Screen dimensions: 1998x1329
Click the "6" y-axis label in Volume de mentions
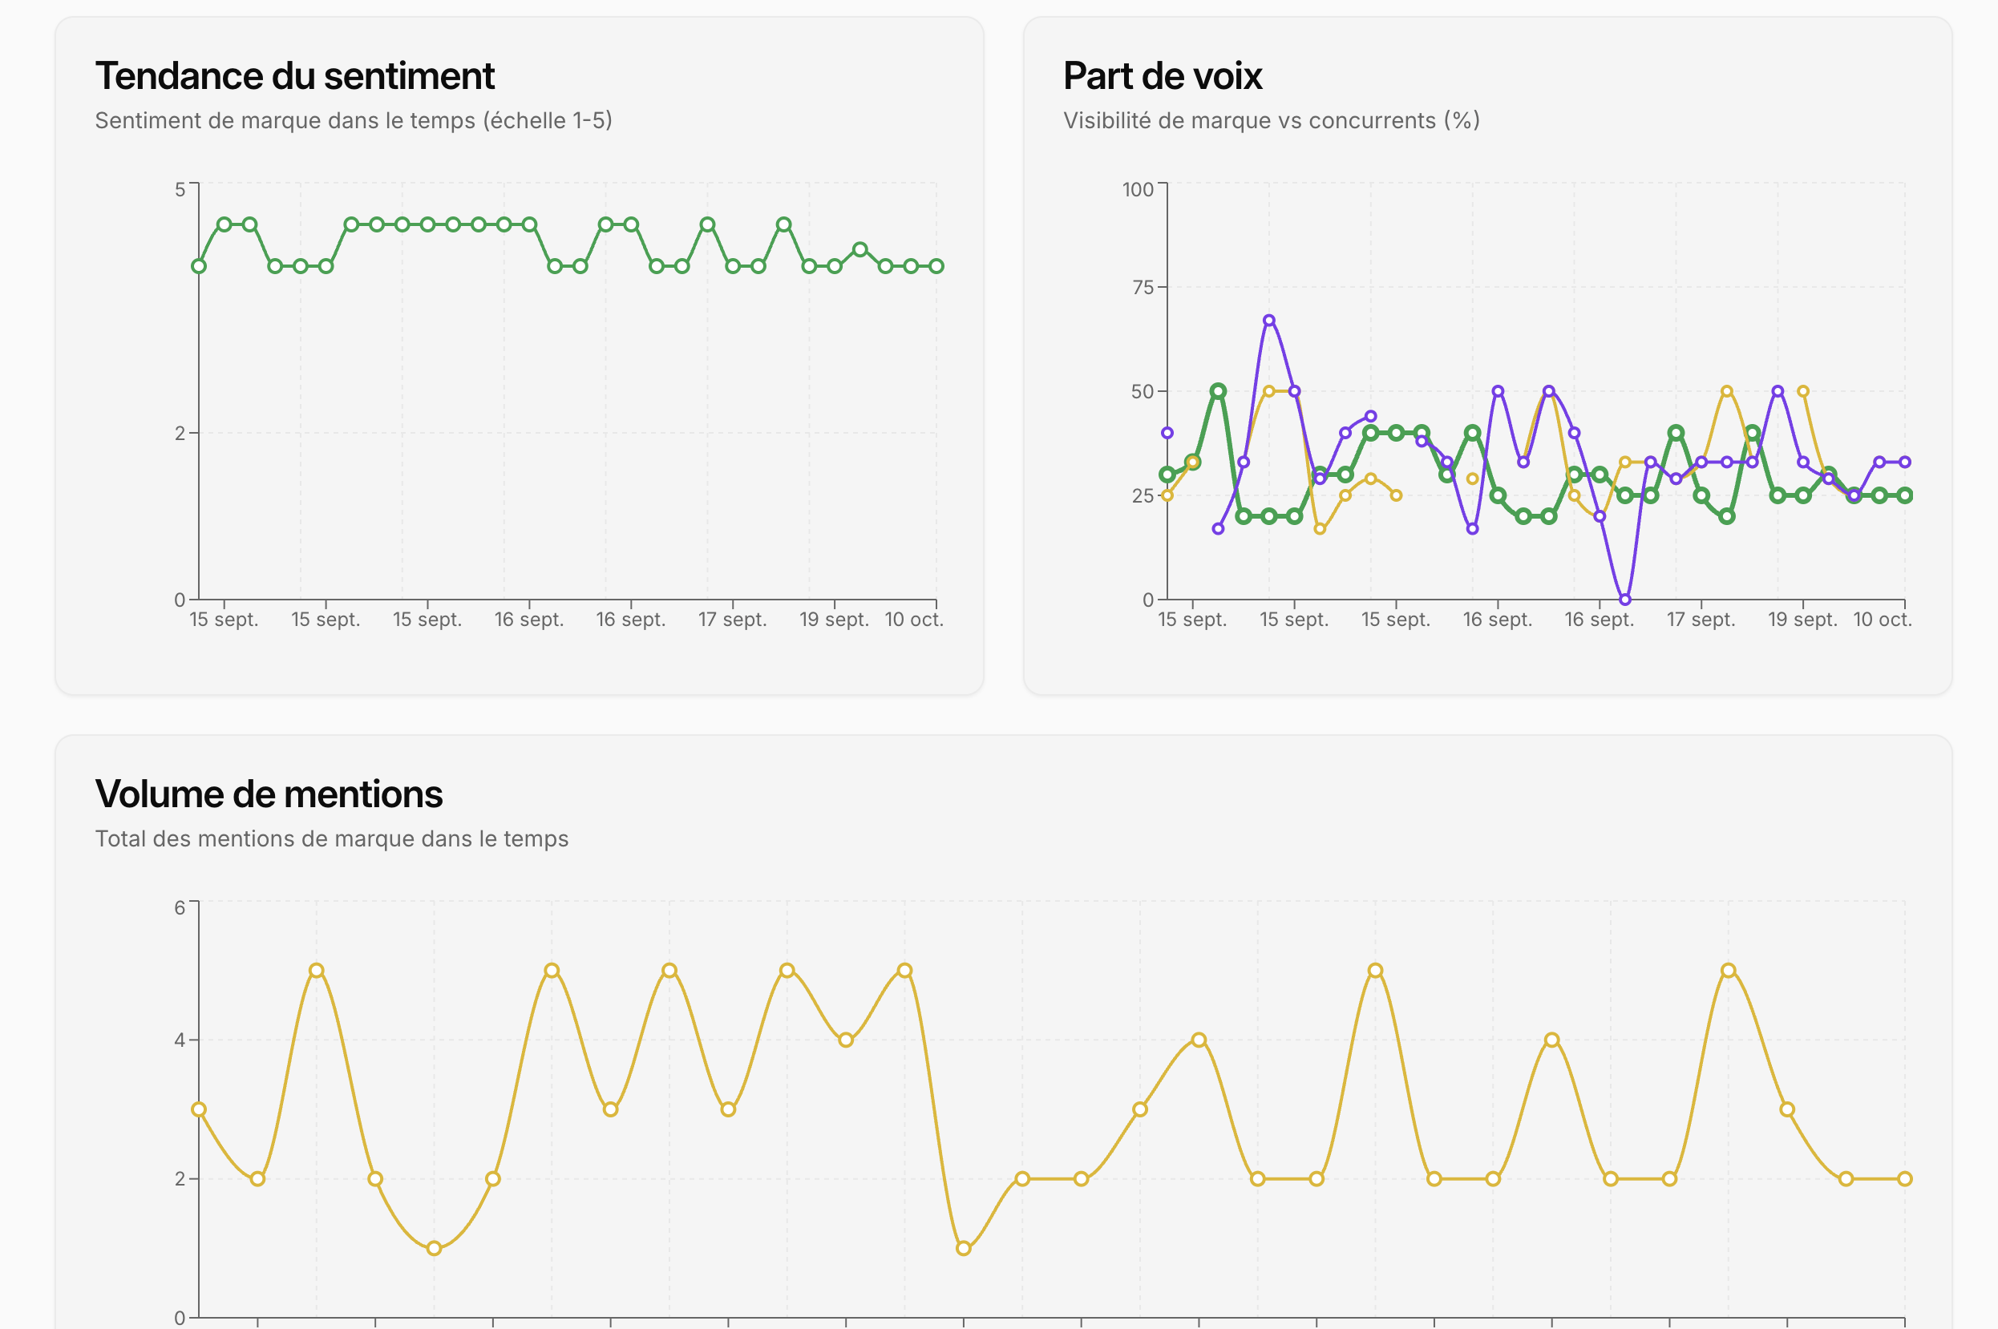tap(180, 907)
